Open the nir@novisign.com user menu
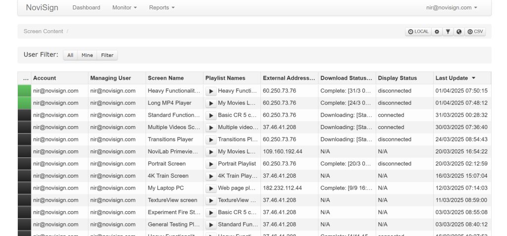 click(452, 7)
